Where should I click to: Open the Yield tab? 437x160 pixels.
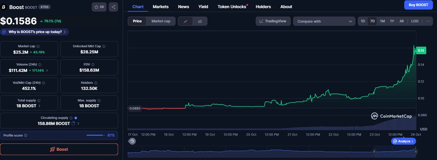(x=203, y=7)
